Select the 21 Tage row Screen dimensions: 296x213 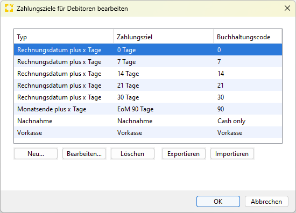[x=148, y=86]
